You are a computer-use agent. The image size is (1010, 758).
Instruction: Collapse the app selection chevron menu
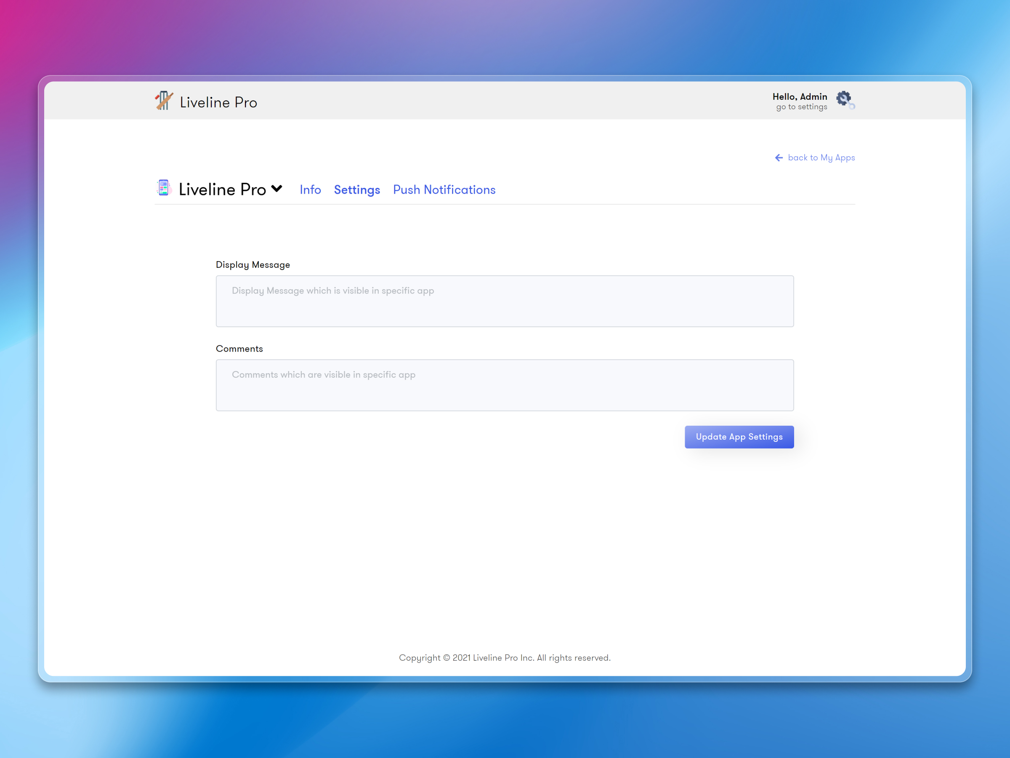tap(277, 188)
